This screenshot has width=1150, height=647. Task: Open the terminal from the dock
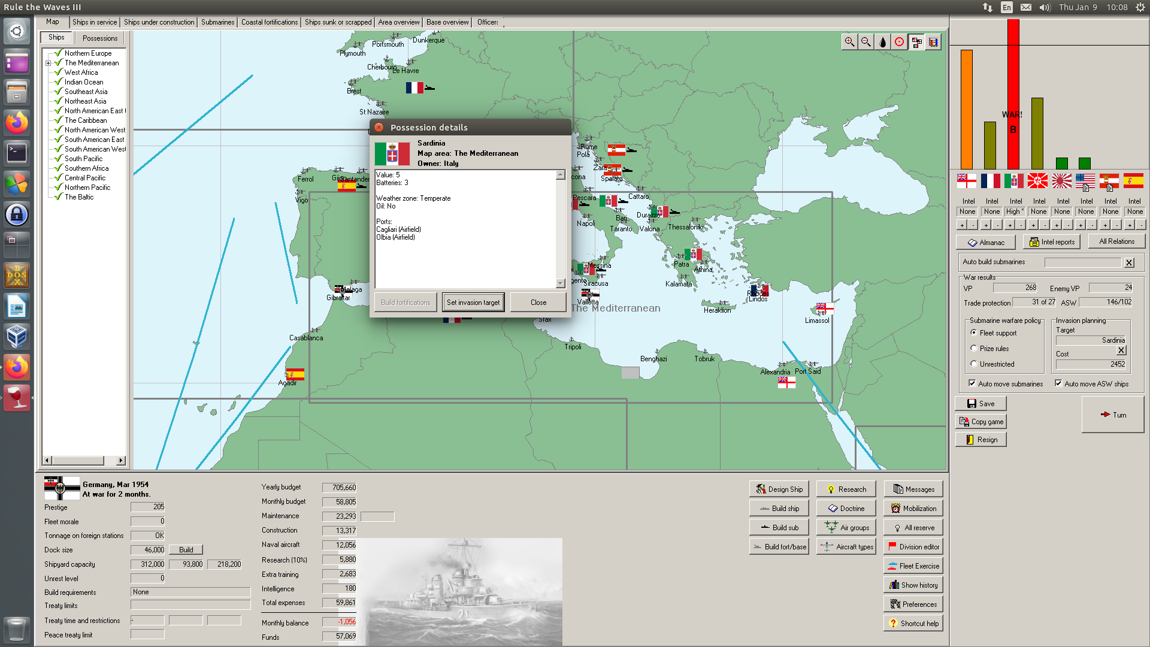(16, 153)
